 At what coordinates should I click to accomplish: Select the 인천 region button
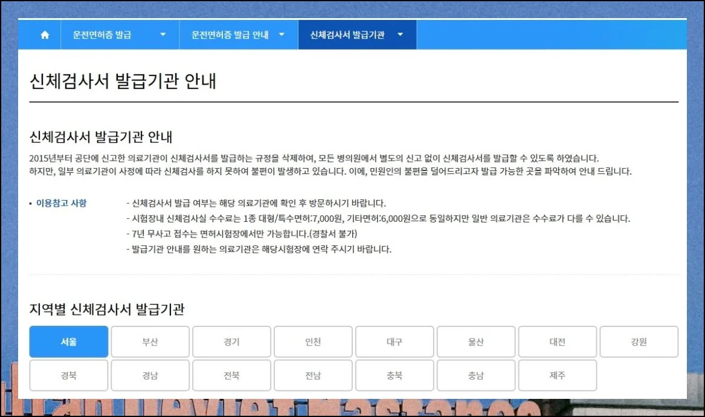[313, 342]
